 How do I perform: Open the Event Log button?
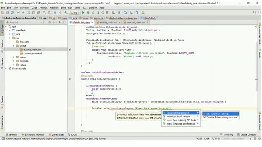point(226,134)
